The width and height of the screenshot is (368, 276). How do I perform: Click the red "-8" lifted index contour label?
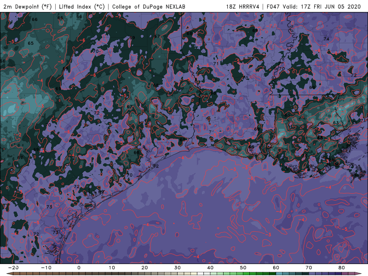coord(218,43)
